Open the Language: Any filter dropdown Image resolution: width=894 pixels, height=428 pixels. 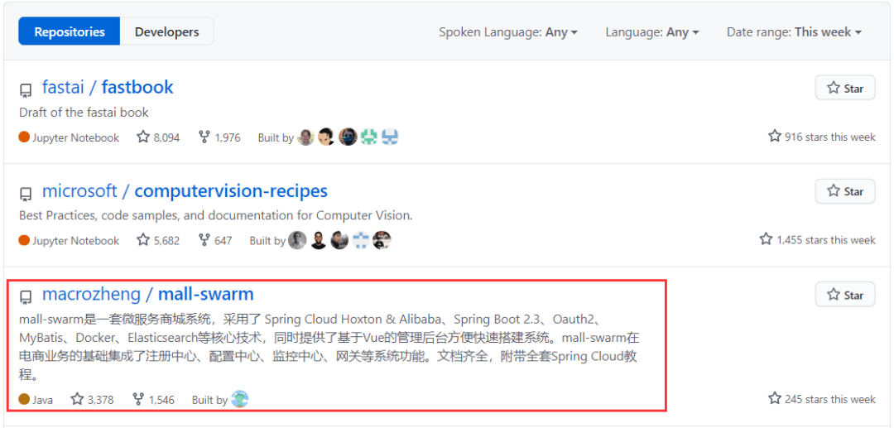(x=652, y=32)
